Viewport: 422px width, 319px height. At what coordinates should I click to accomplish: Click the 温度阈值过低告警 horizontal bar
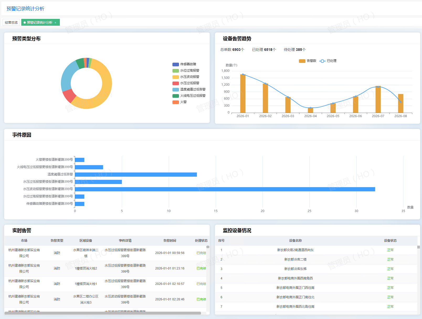(x=136, y=175)
